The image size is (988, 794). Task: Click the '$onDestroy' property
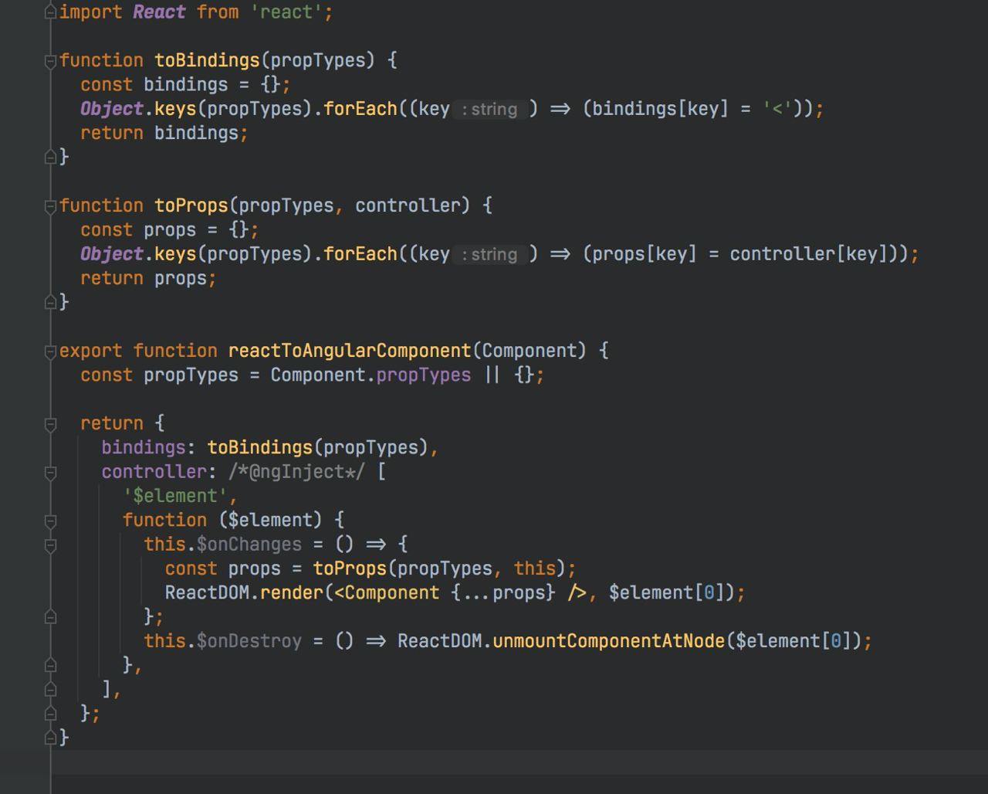tap(249, 641)
